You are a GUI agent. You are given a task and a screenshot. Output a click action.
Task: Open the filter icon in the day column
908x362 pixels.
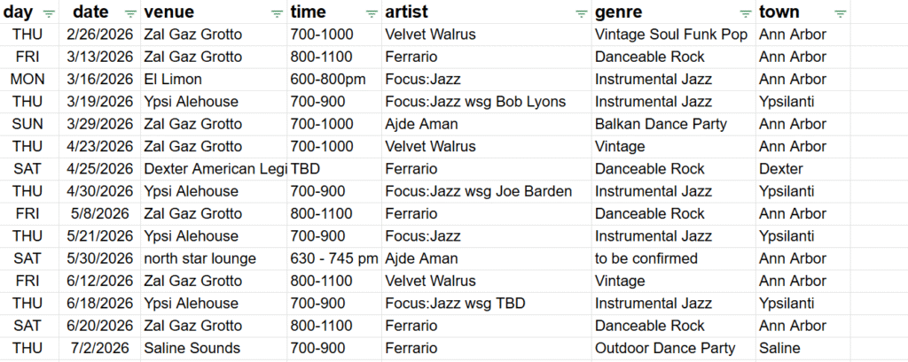49,13
